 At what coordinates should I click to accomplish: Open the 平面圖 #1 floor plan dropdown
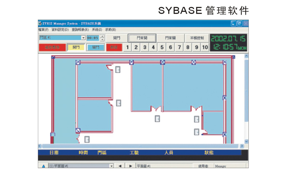click(x=111, y=166)
